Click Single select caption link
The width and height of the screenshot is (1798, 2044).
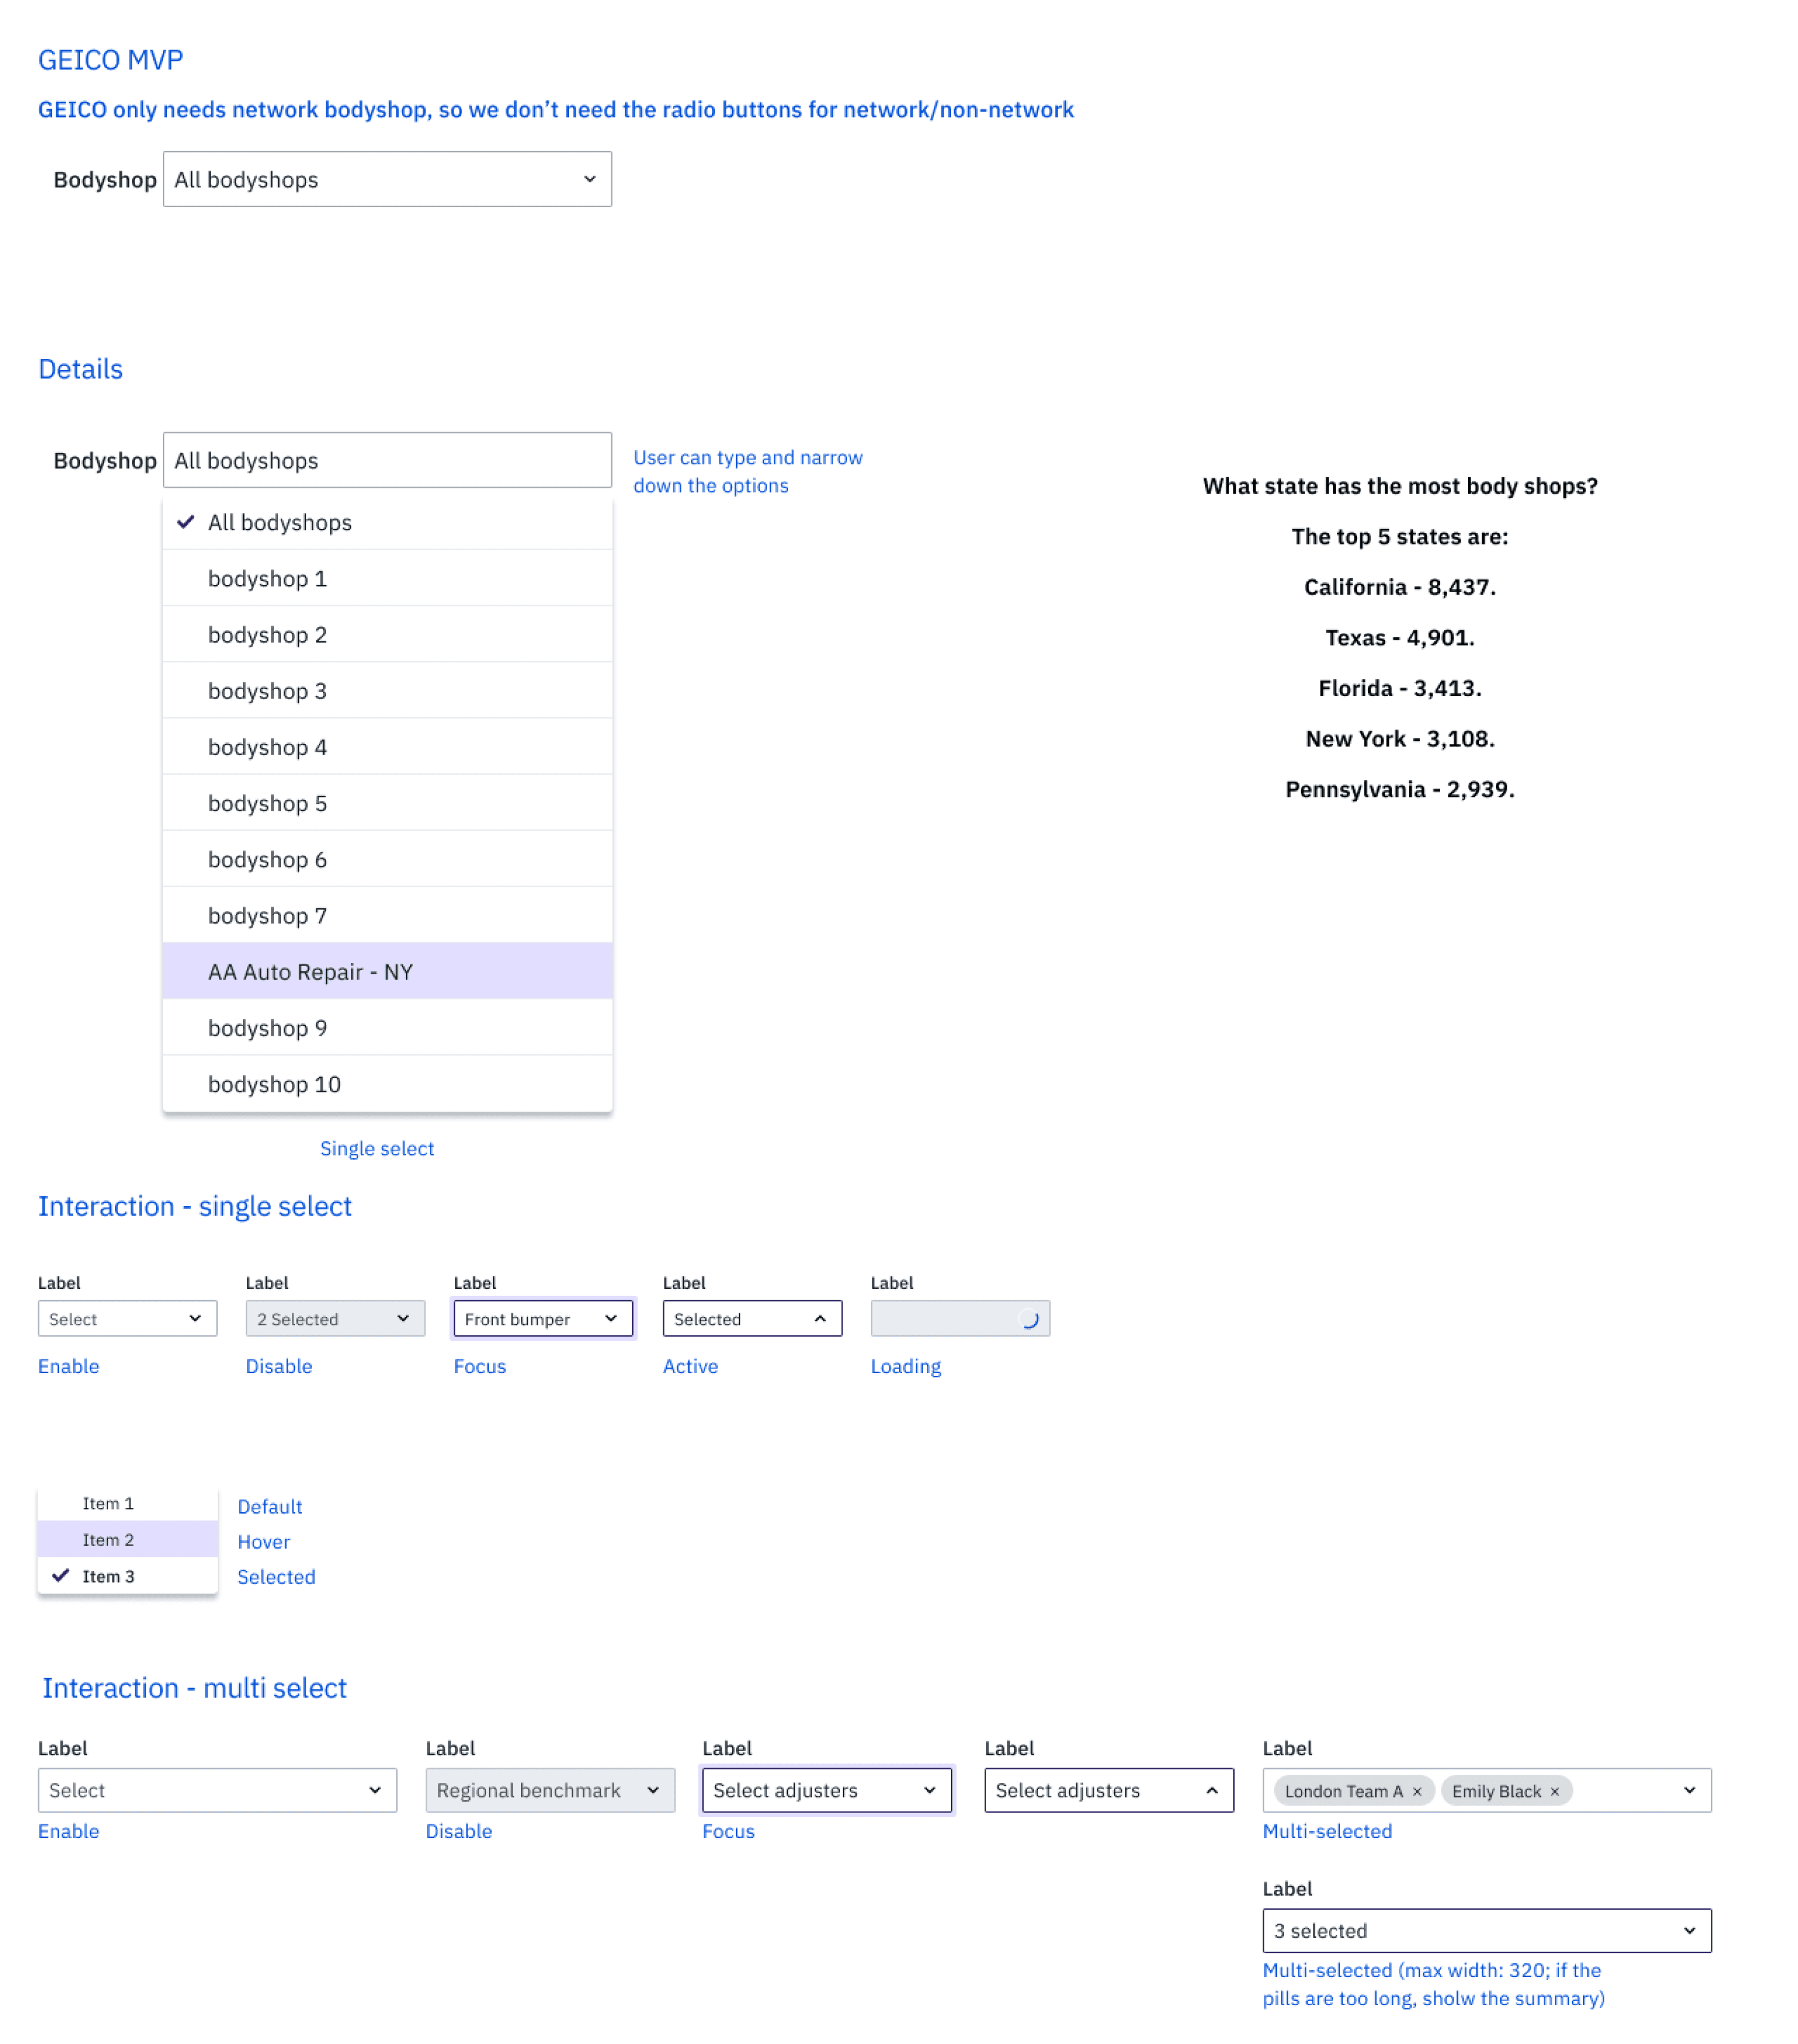[x=377, y=1148]
